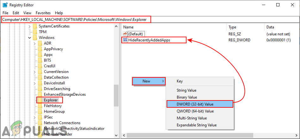Open the Help menu
This screenshot has width=300, height=139.
coord(59,13)
